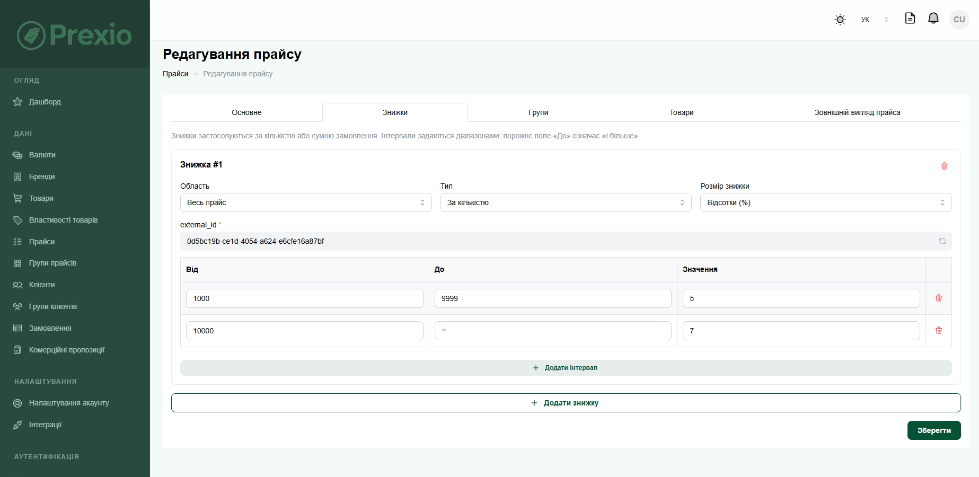
Task: Switch to Зовнішній вигляд прайса tab
Action: [857, 112]
